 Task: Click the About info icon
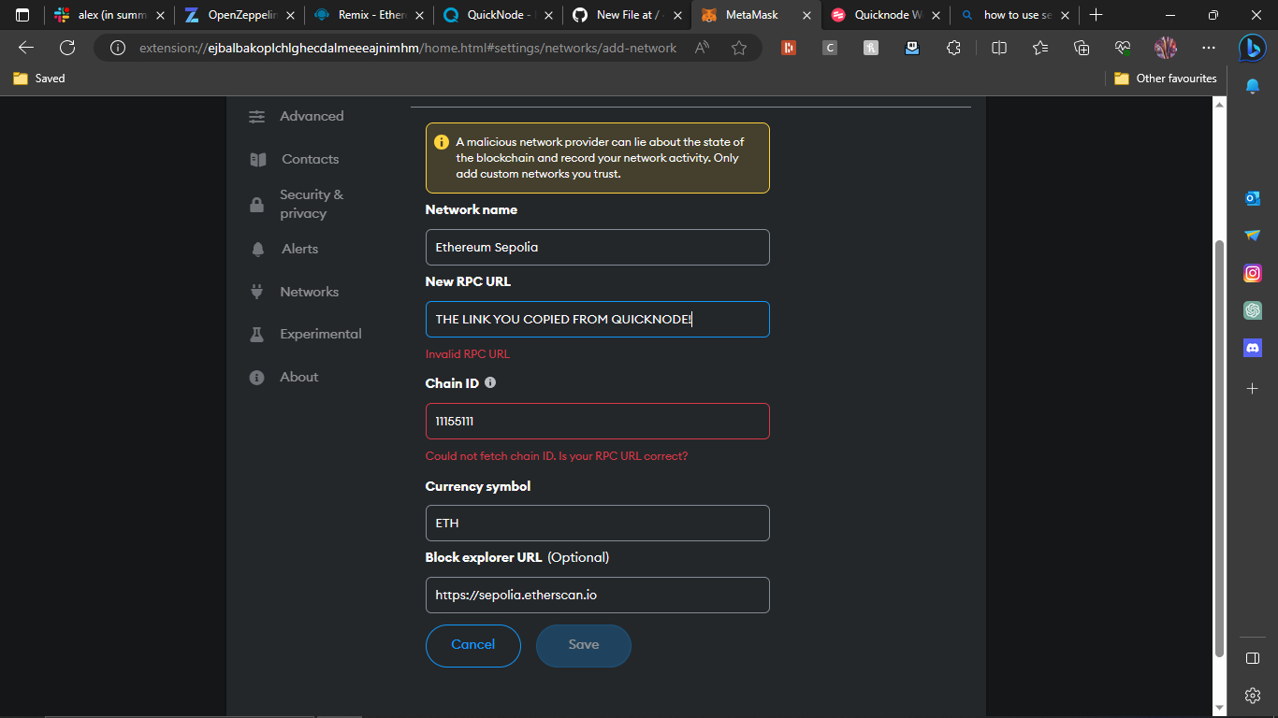pos(256,378)
